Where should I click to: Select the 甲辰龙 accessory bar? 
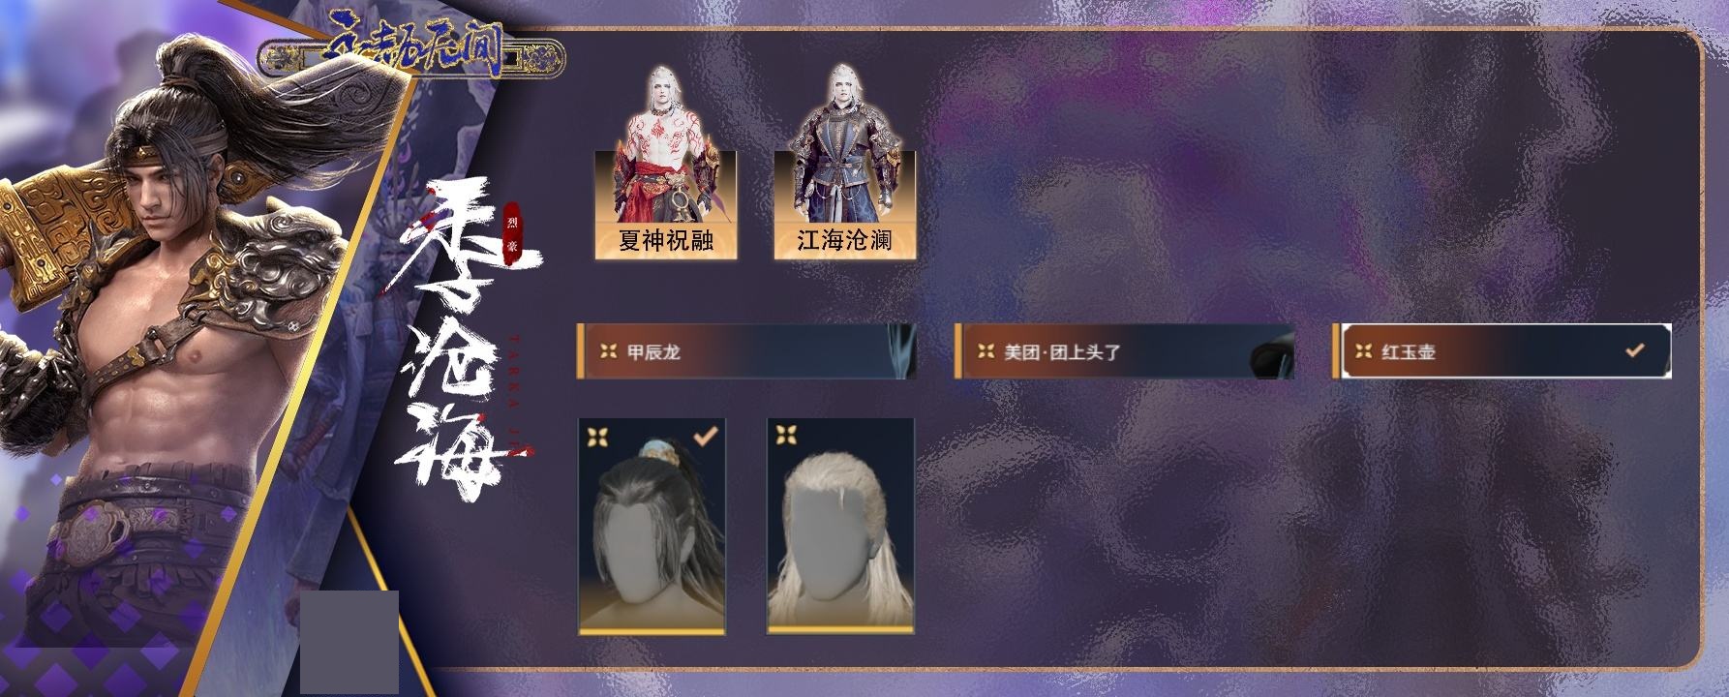[746, 351]
